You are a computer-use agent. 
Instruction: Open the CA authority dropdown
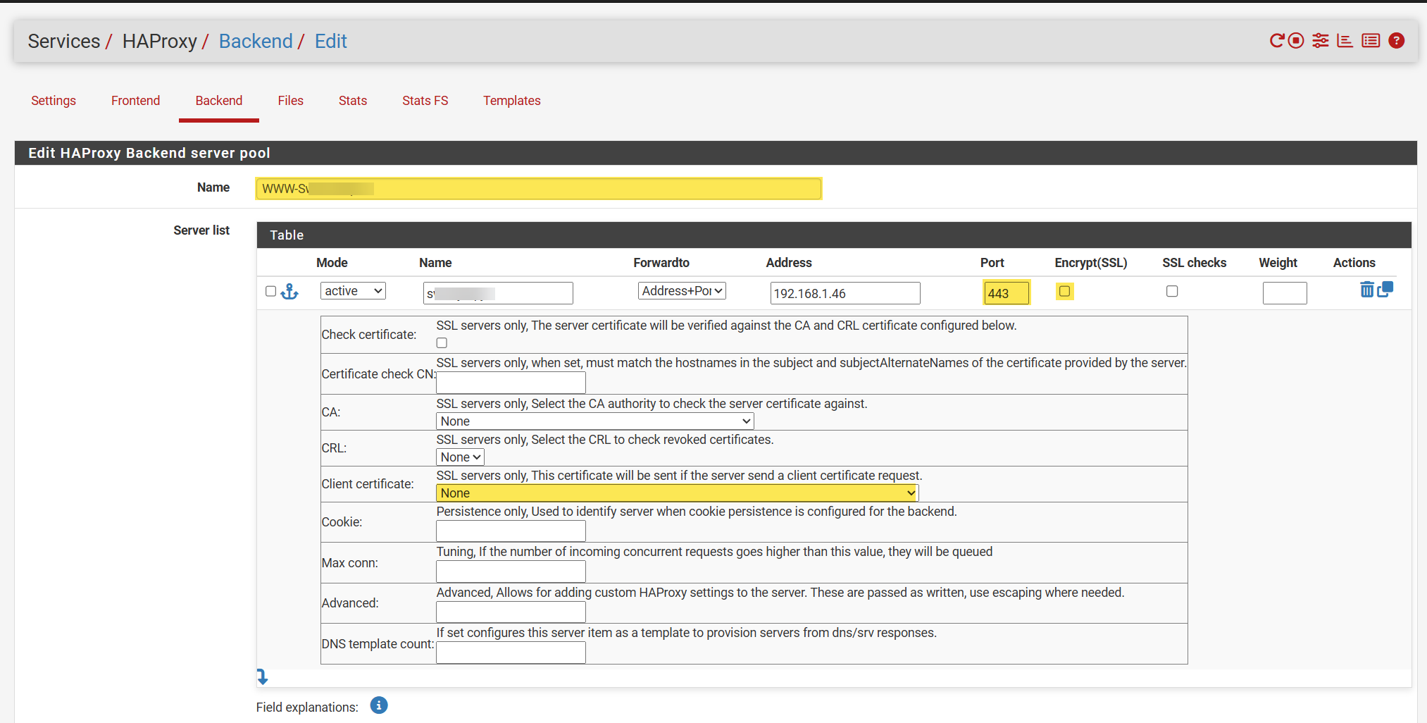click(595, 421)
